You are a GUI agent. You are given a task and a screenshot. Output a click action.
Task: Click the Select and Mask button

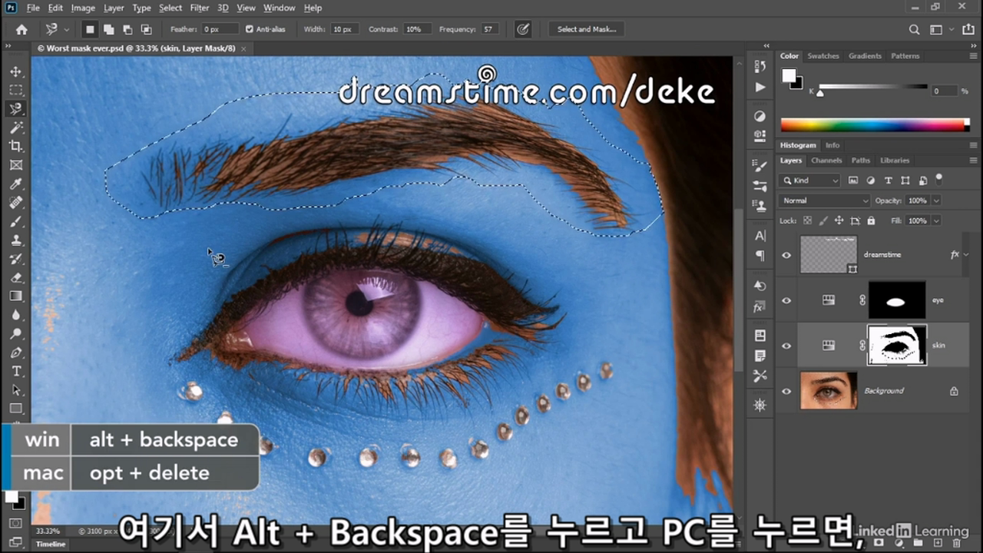pyautogui.click(x=586, y=29)
